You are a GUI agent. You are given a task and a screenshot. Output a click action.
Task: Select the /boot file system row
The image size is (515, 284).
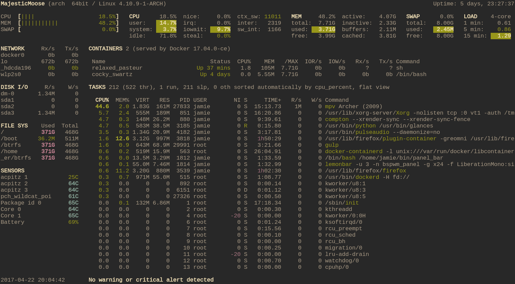pos(40,139)
